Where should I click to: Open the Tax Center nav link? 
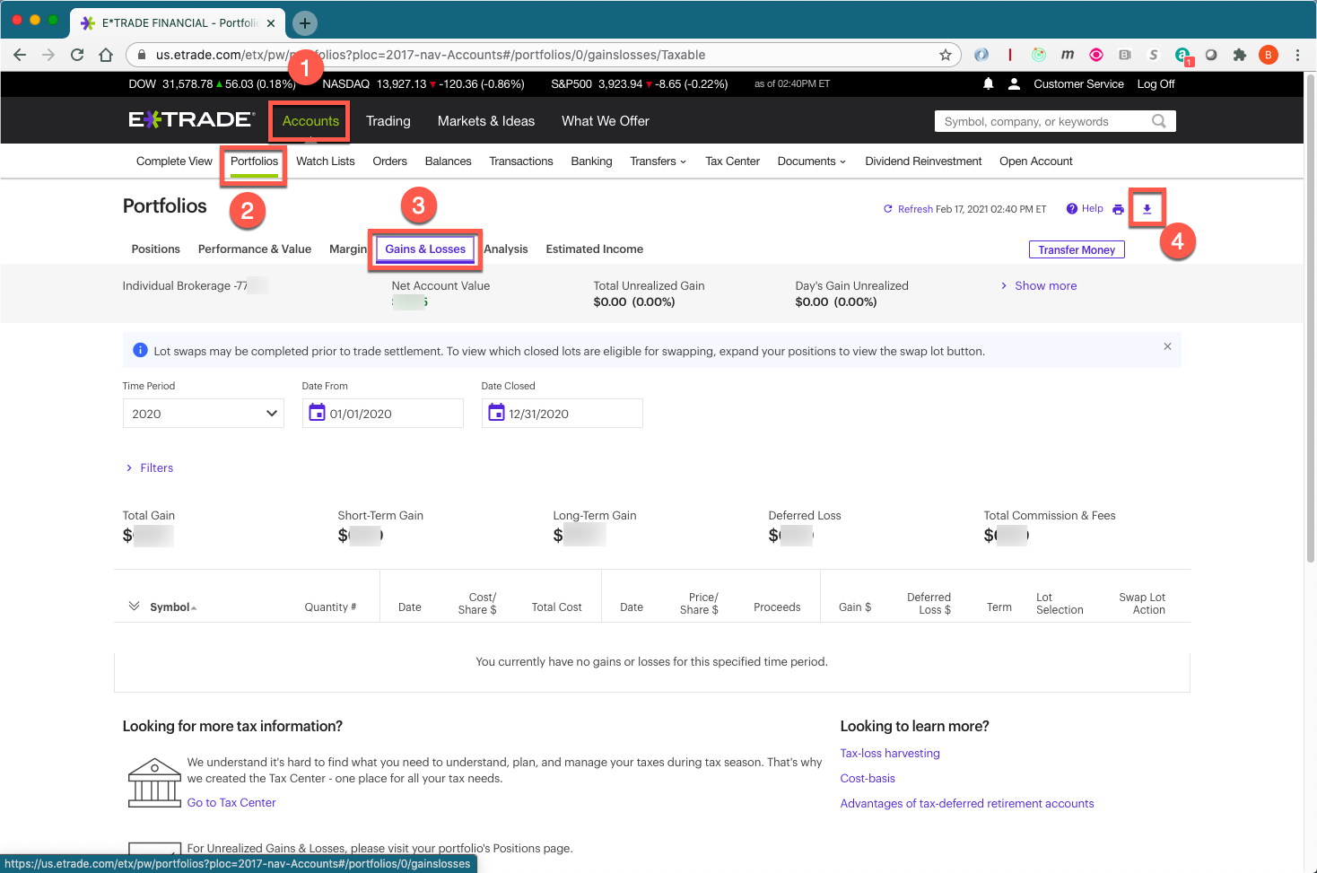(x=733, y=162)
